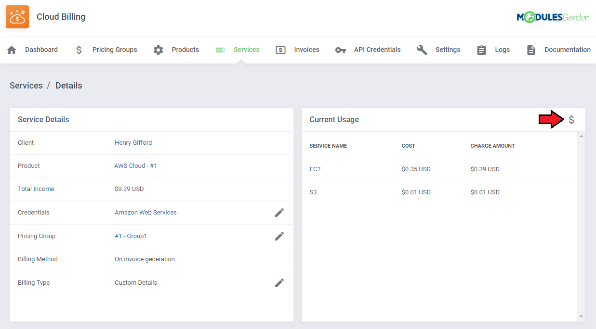596x329 pixels.
Task: Open the Settings tab
Action: [x=448, y=50]
